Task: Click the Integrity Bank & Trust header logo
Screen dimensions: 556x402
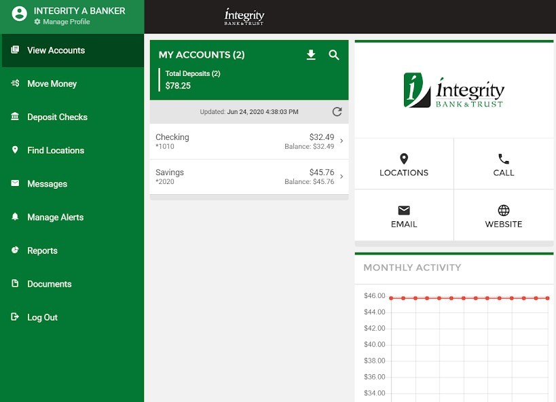Action: pos(244,17)
